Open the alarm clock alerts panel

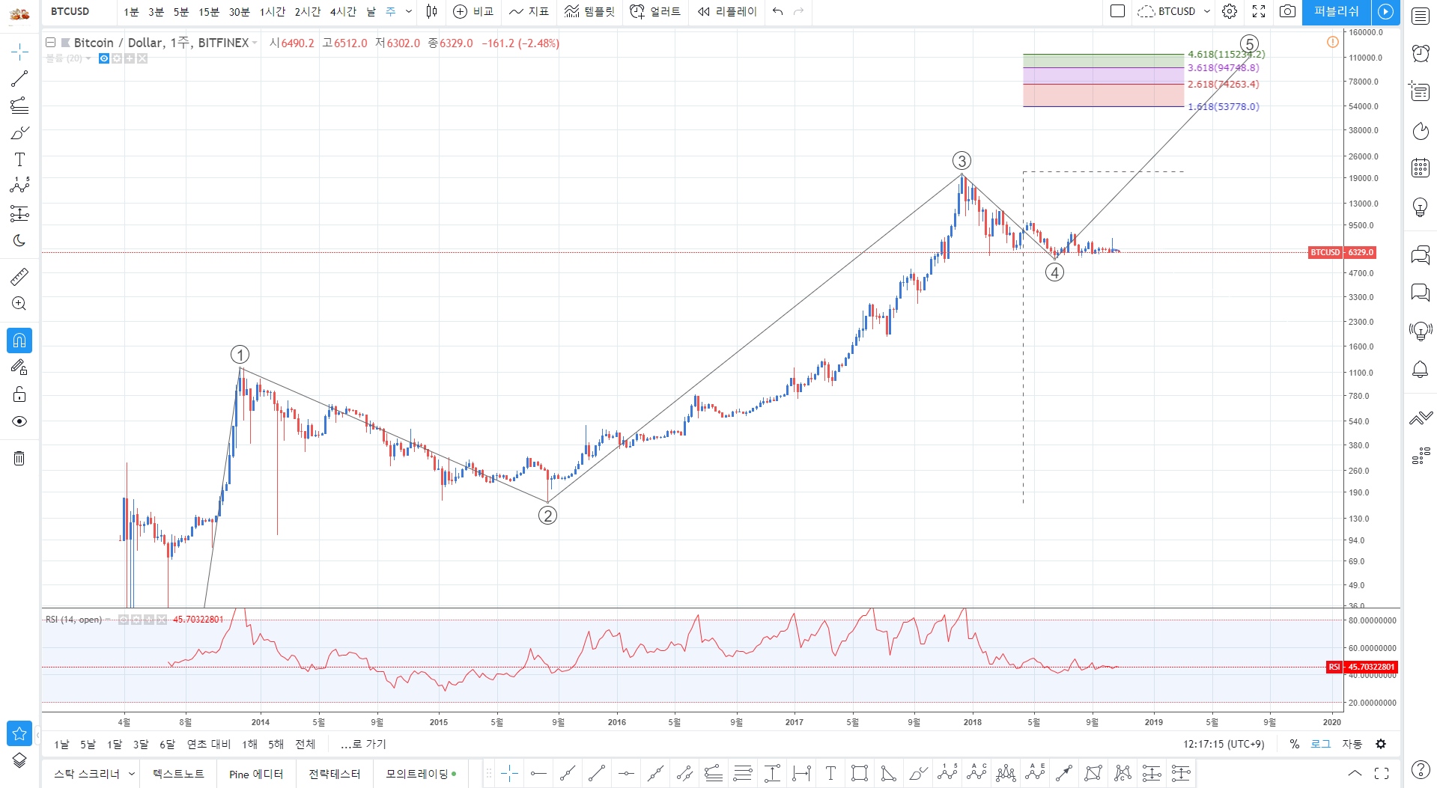[1420, 53]
